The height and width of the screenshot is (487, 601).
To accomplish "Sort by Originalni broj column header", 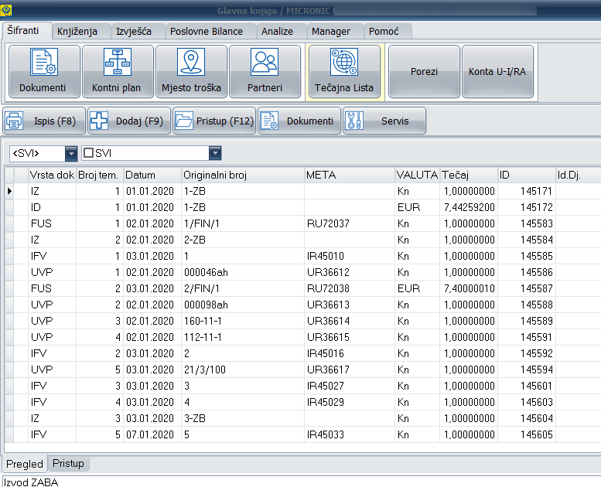I will [x=243, y=175].
